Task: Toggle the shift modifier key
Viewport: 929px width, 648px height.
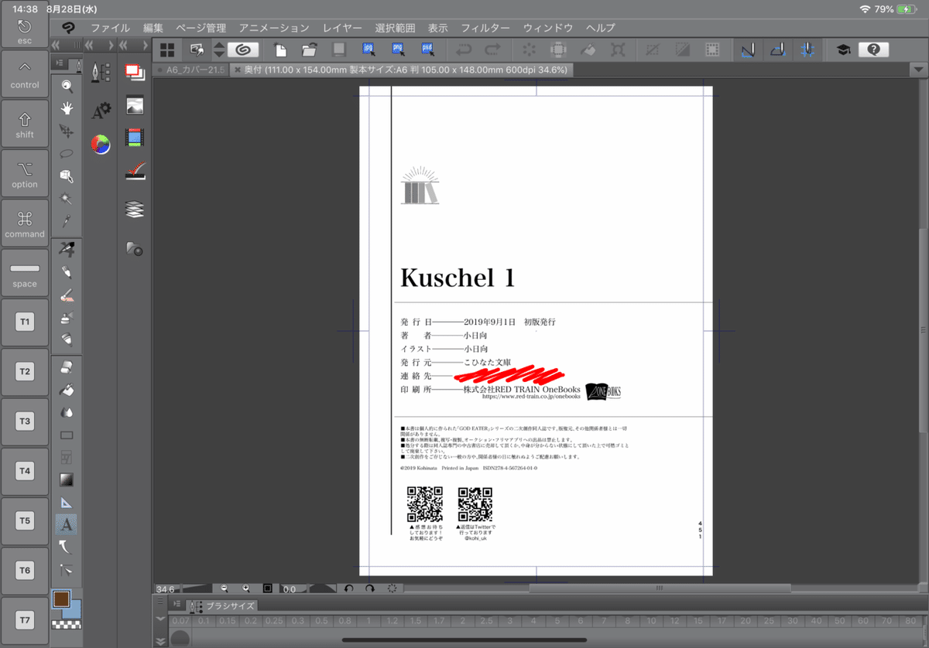Action: pyautogui.click(x=25, y=124)
